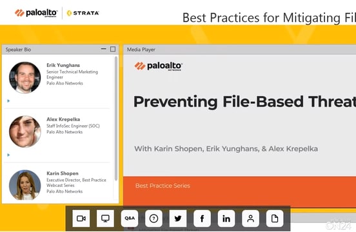This screenshot has width=356, height=232.
Task: Expand Alex Krepelka bio arrow
Action: coord(8,155)
